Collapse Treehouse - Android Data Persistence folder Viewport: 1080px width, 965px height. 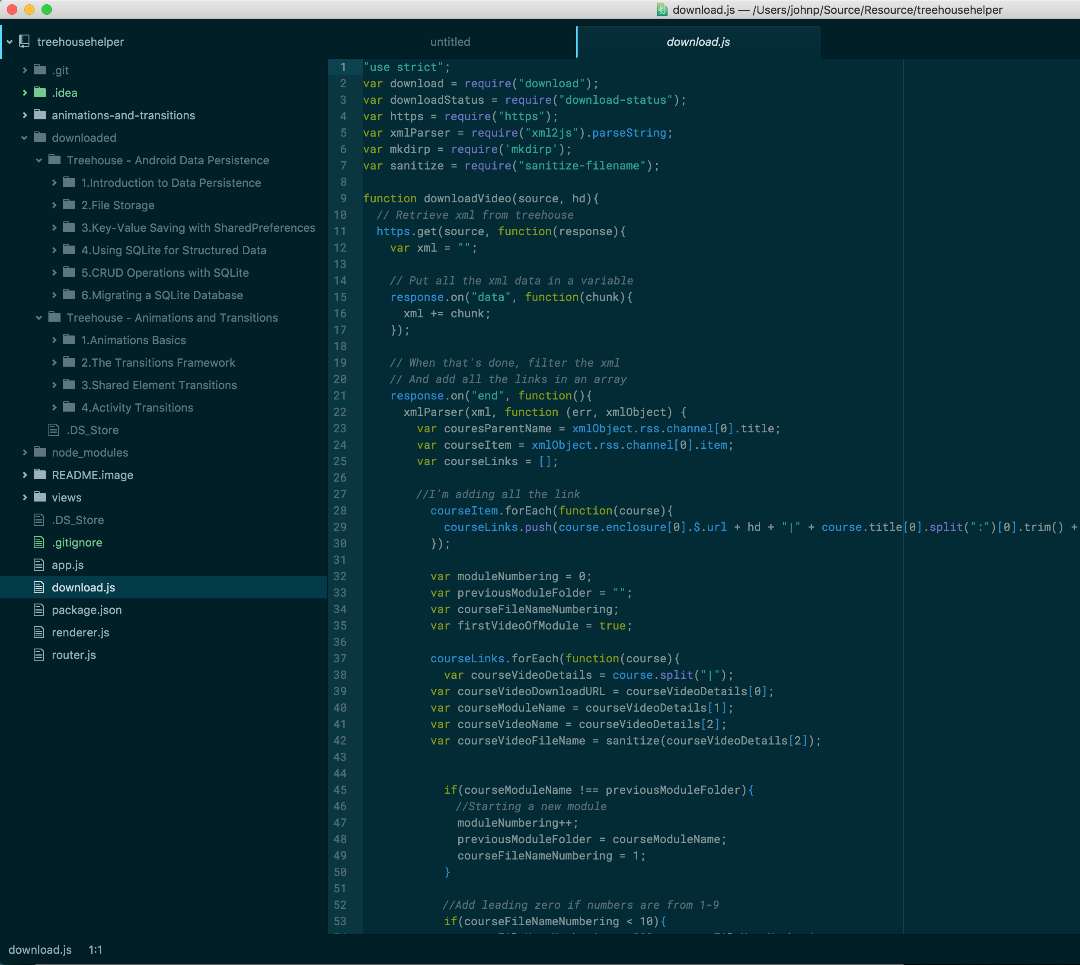coord(39,160)
